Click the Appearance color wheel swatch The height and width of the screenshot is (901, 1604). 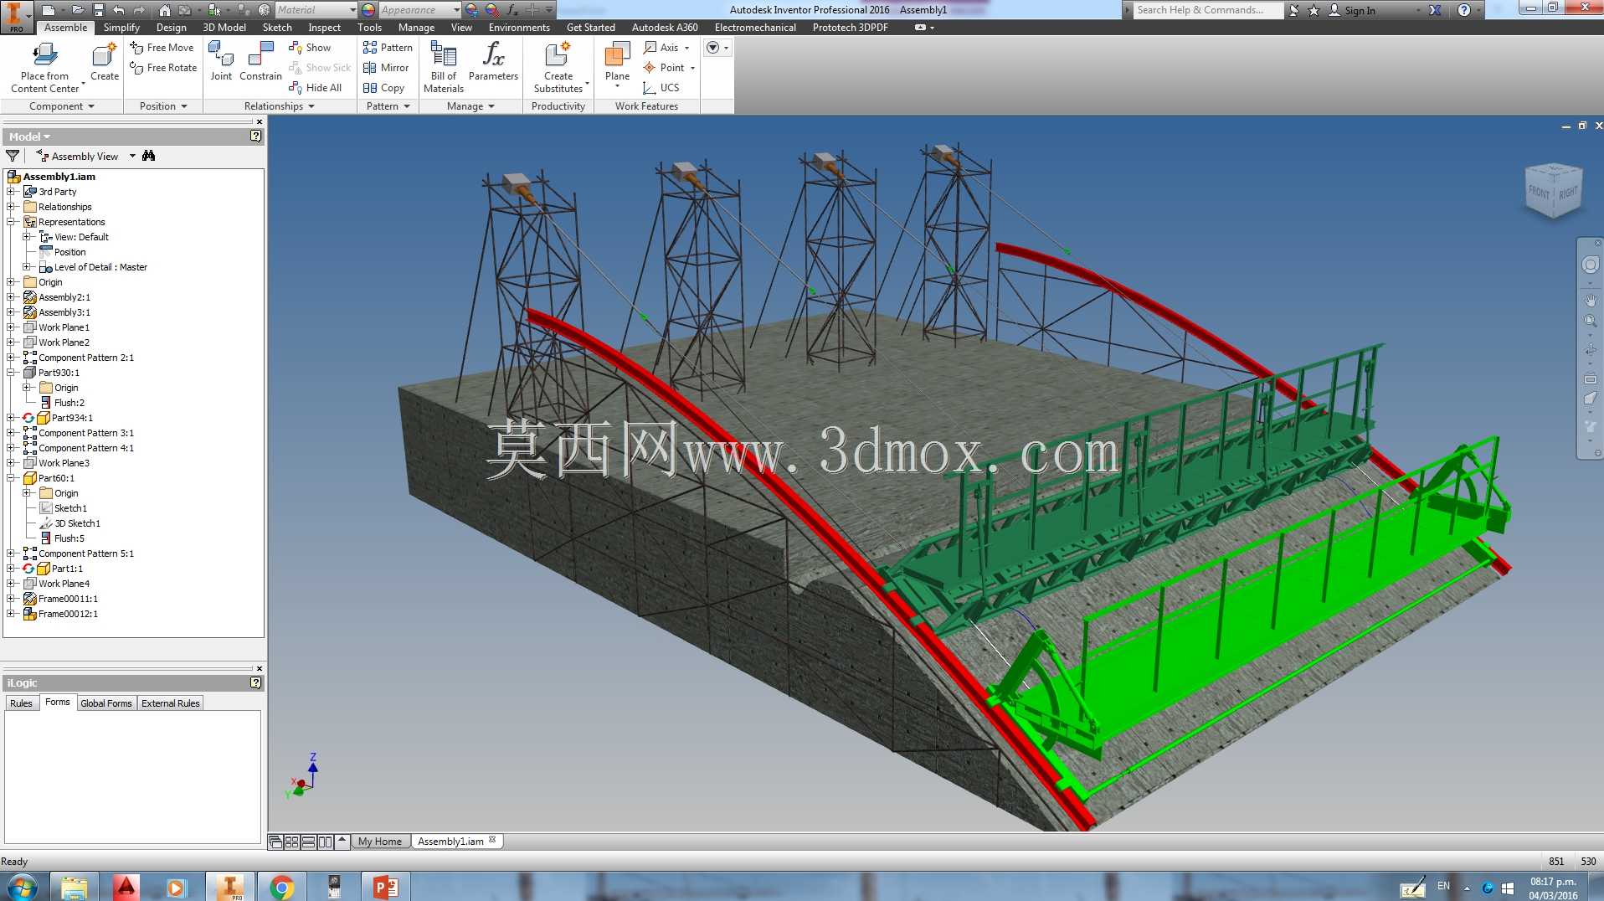368,10
